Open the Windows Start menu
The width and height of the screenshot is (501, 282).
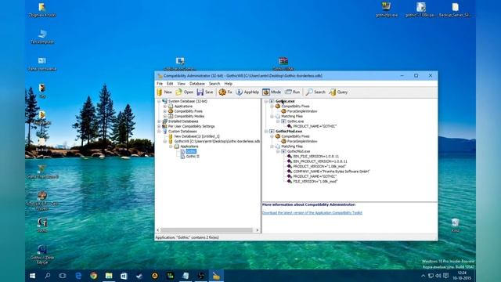click(x=33, y=276)
